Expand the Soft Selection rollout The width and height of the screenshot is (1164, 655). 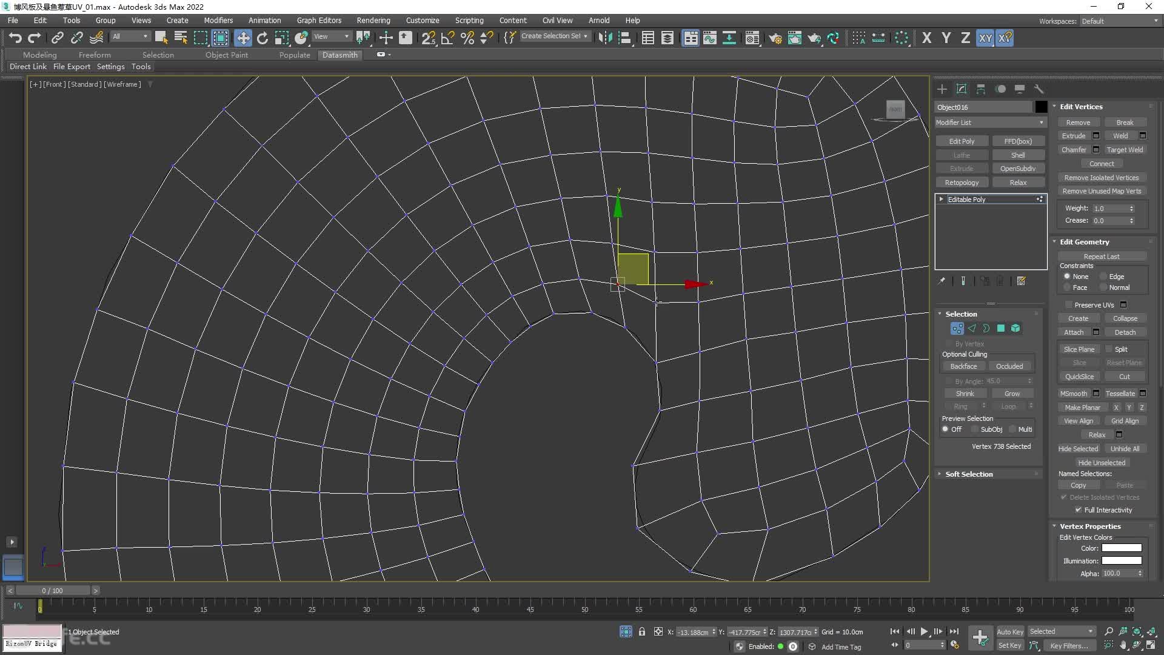968,474
